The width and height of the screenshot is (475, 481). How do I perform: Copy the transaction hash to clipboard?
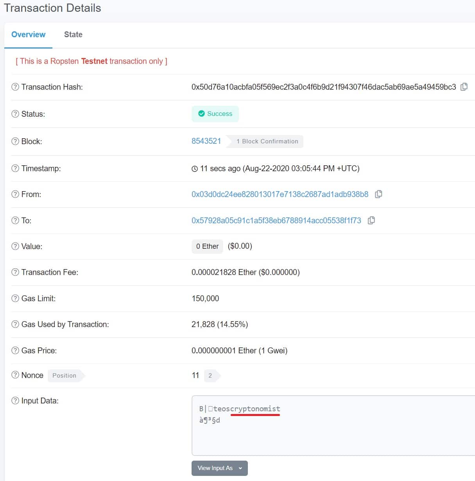(x=464, y=87)
